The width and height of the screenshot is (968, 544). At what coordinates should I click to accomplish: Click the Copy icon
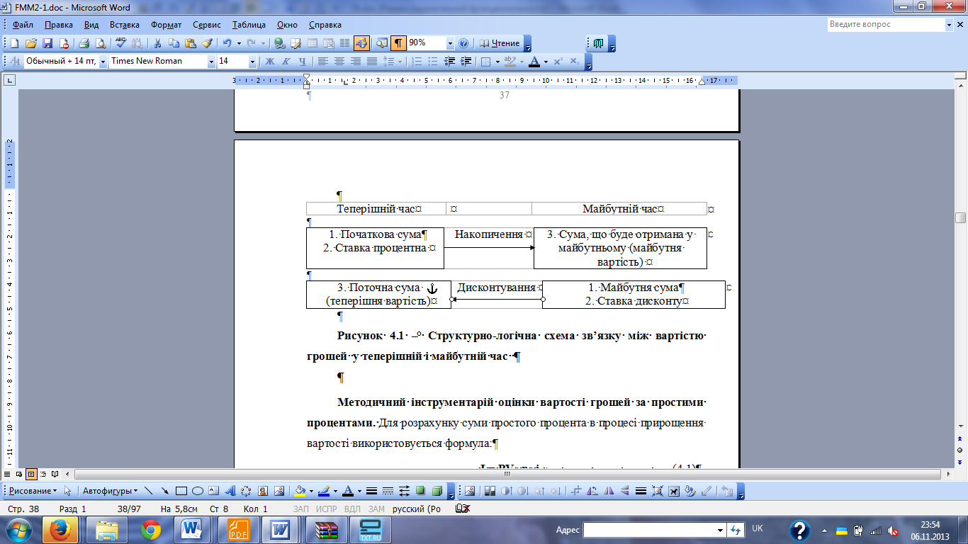[174, 43]
